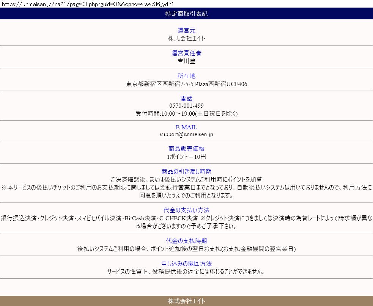This screenshot has width=373, height=306.
Task: Click the support@unmeisen.jp email address
Action: point(186,134)
